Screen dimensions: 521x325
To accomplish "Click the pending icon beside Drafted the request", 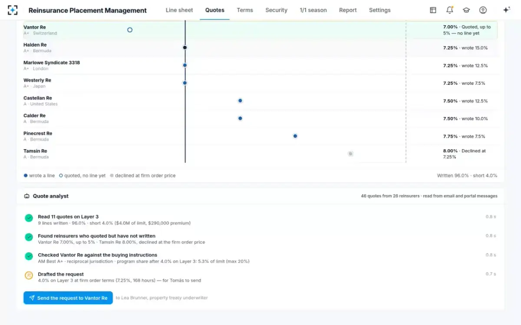I will 29,275.
